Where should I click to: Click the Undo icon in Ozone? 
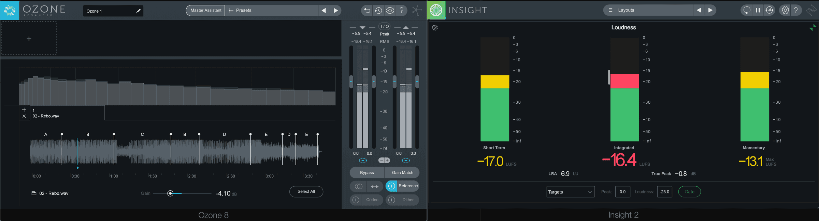click(x=367, y=11)
